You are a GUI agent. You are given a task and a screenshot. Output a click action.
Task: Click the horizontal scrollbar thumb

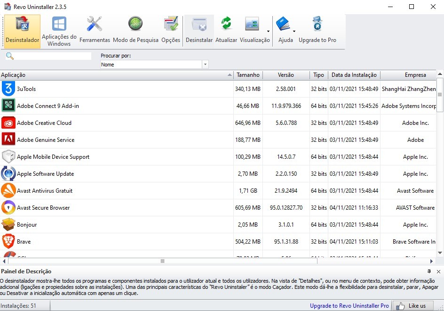[x=162, y=261]
